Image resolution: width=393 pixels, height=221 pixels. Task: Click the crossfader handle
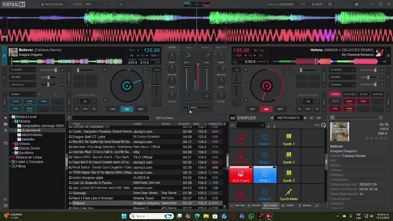coord(189,107)
